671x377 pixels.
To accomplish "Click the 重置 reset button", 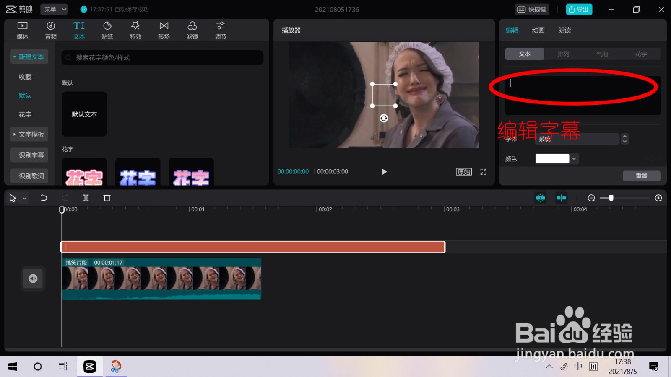I will [642, 176].
